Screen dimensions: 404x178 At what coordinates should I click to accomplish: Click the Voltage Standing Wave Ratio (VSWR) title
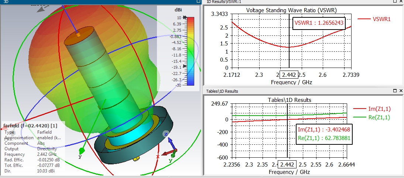click(291, 10)
